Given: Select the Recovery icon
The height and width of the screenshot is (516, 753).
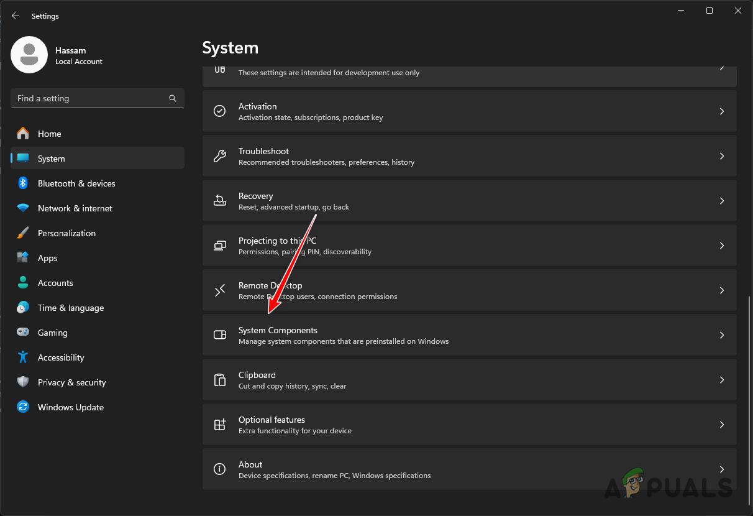Looking at the screenshot, I should coord(219,200).
